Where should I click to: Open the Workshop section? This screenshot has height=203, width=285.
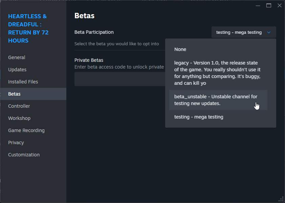[x=33, y=118]
